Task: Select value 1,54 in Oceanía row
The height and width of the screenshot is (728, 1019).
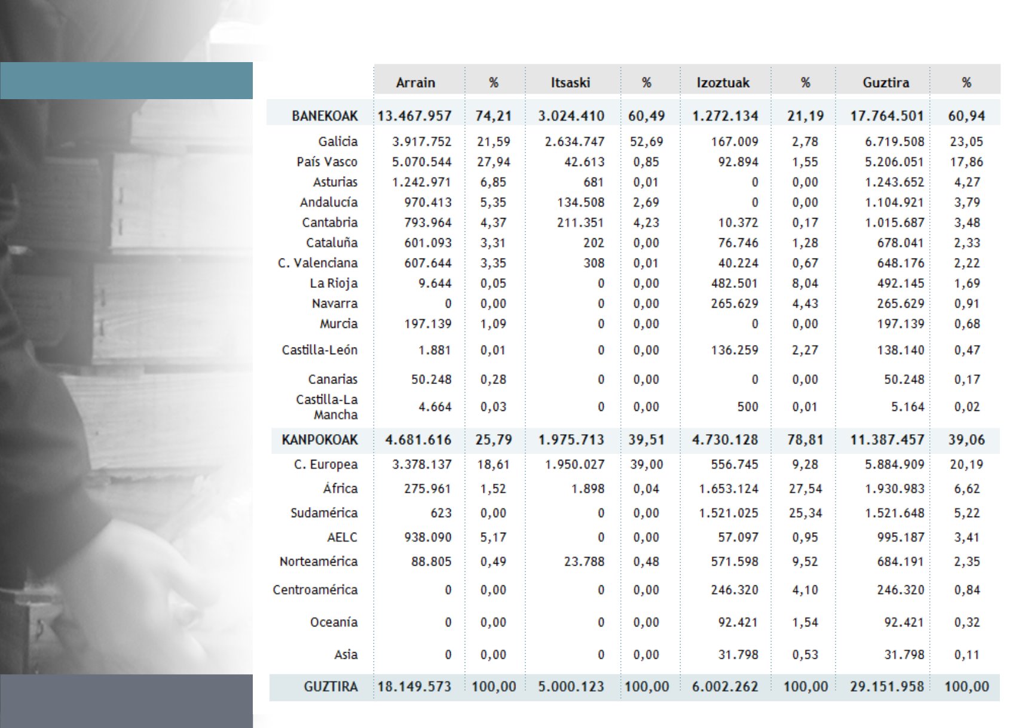Action: [x=805, y=622]
